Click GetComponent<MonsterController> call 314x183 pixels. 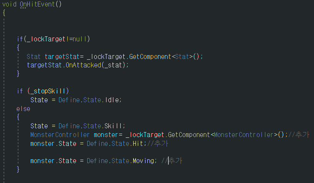(x=226, y=135)
